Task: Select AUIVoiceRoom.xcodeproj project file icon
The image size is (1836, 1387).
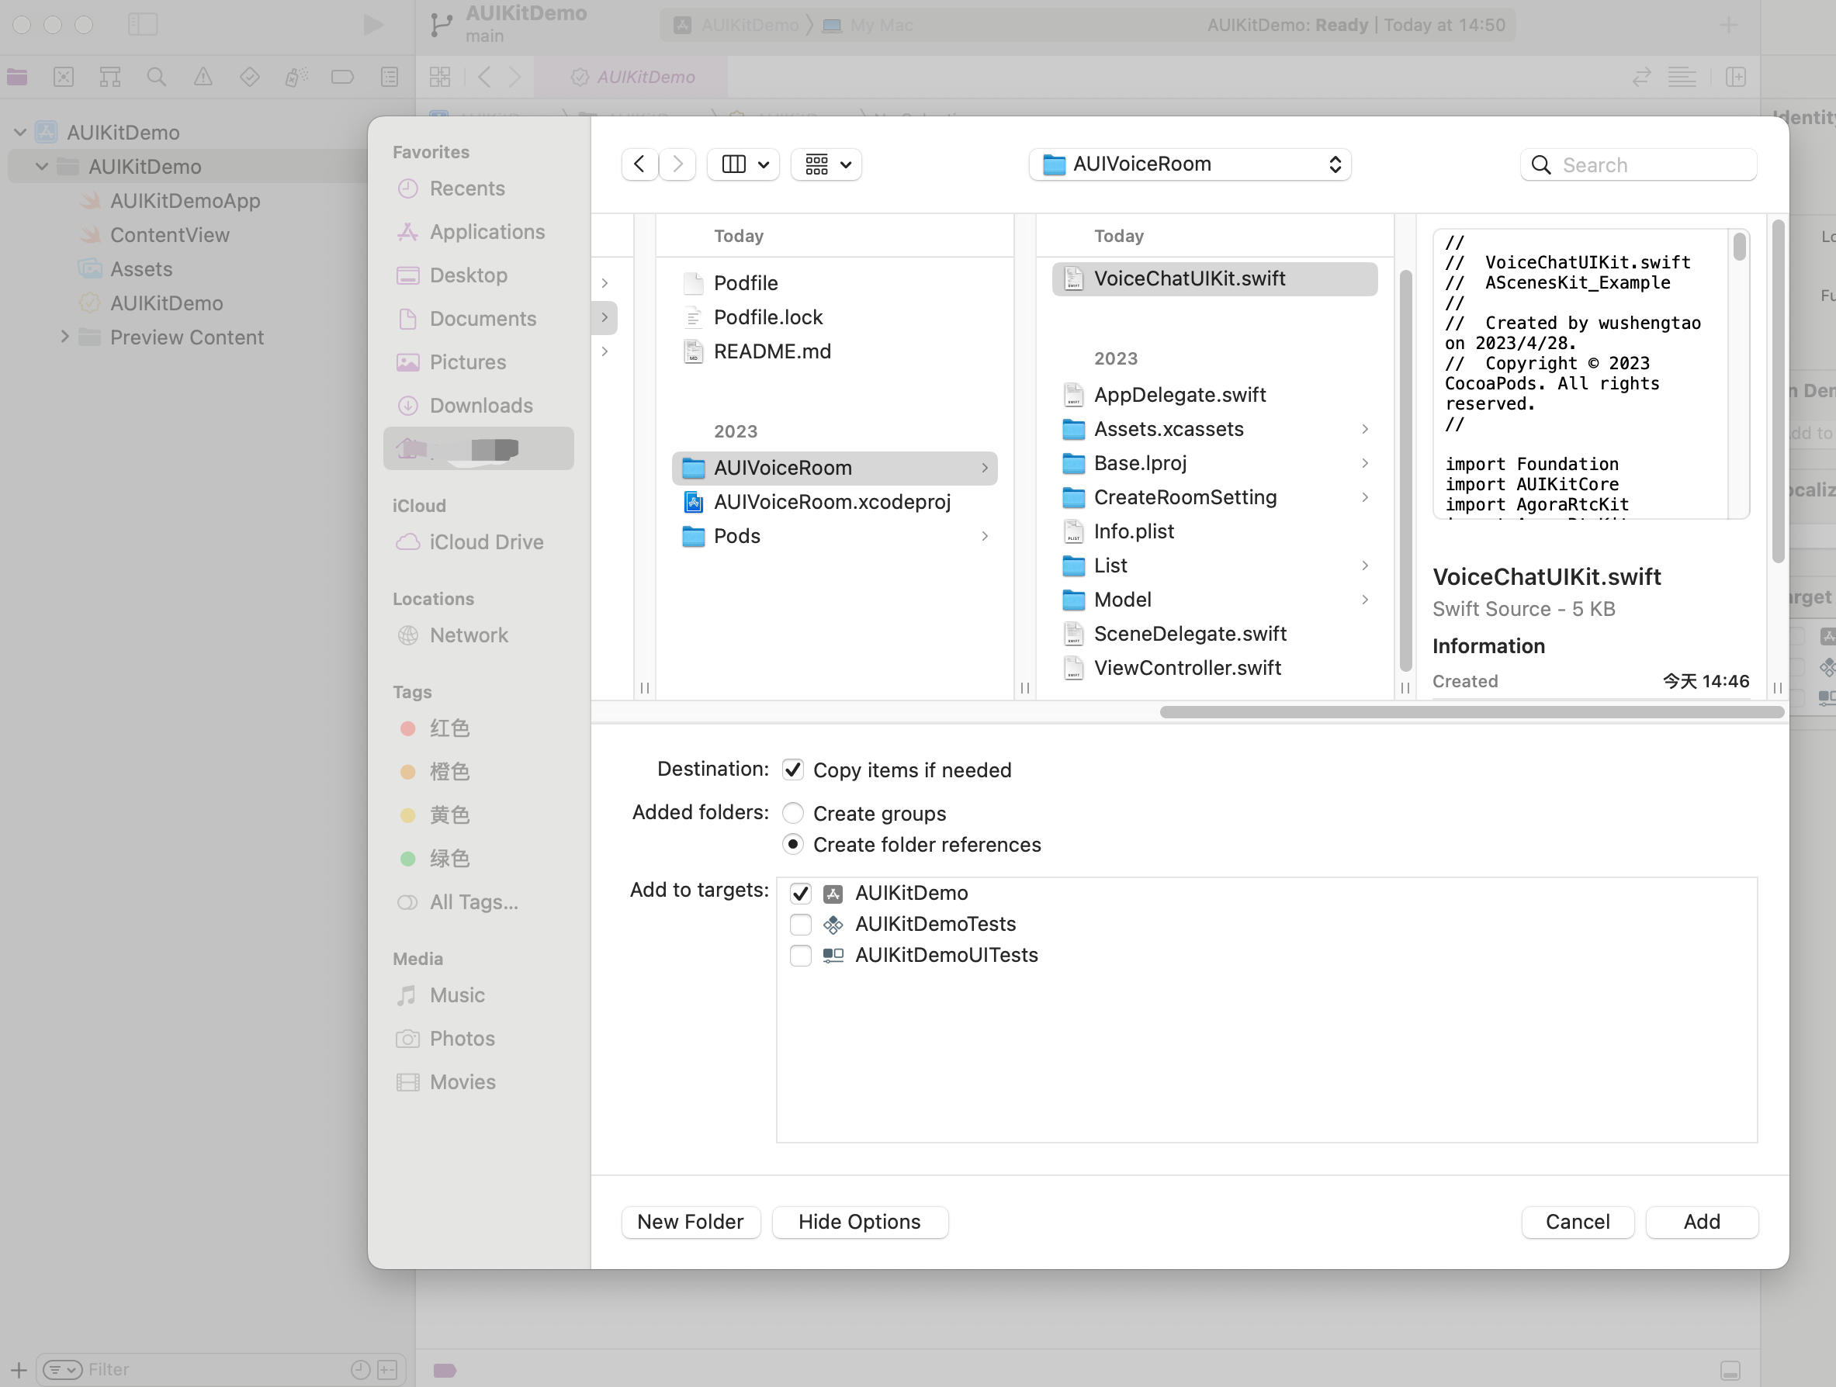Action: 693,502
